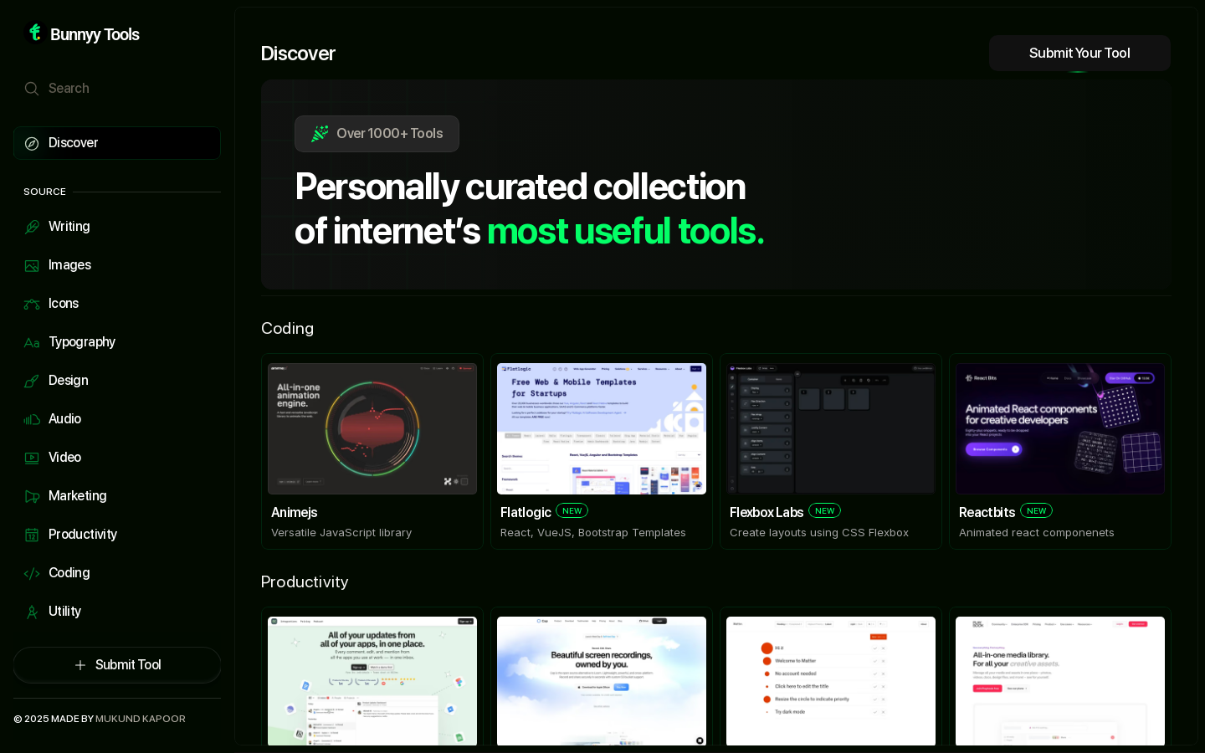Open the Animejs tool thumbnail
The width and height of the screenshot is (1205, 753).
(372, 428)
